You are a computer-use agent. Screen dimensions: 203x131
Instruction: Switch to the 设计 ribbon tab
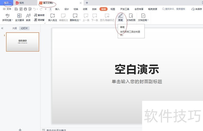click(66, 9)
